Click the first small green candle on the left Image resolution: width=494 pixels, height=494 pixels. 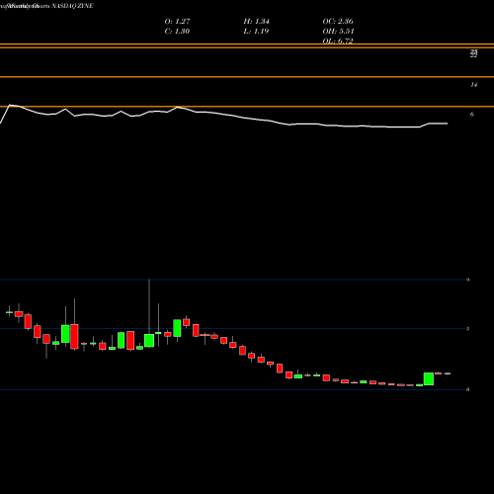tap(9, 312)
